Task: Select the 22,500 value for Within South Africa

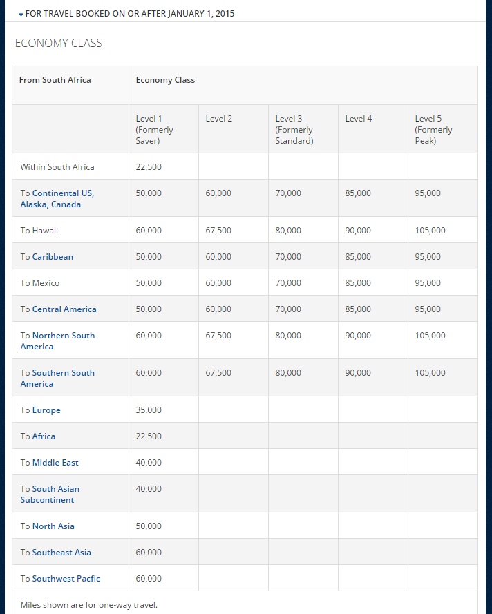Action: (x=149, y=167)
